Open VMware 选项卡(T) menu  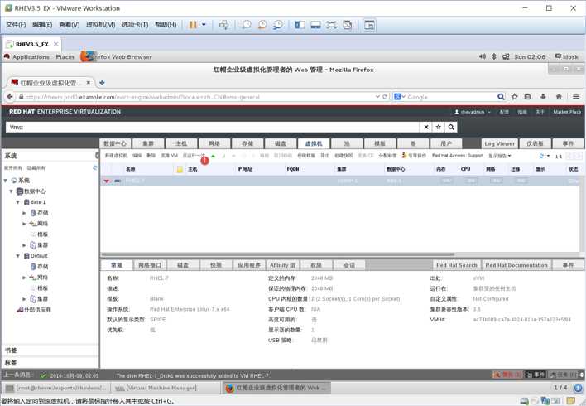(x=135, y=25)
